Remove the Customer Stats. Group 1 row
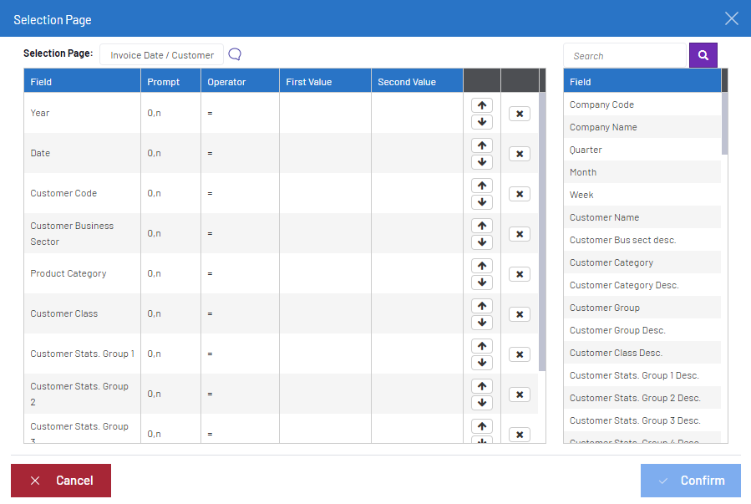Image resolution: width=751 pixels, height=504 pixels. [519, 354]
